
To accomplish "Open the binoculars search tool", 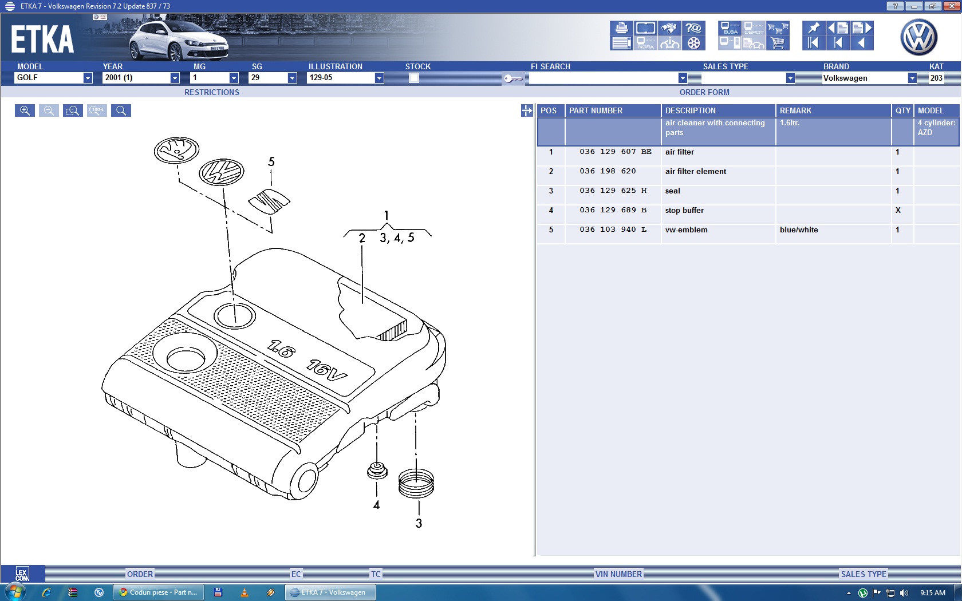I will pos(669,28).
